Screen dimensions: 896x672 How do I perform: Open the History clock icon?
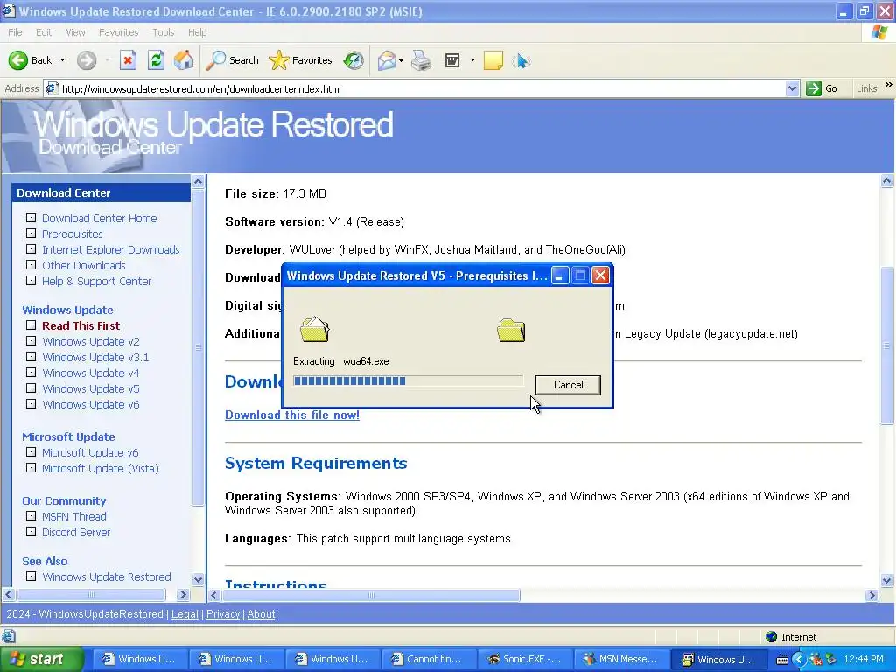[x=353, y=60]
